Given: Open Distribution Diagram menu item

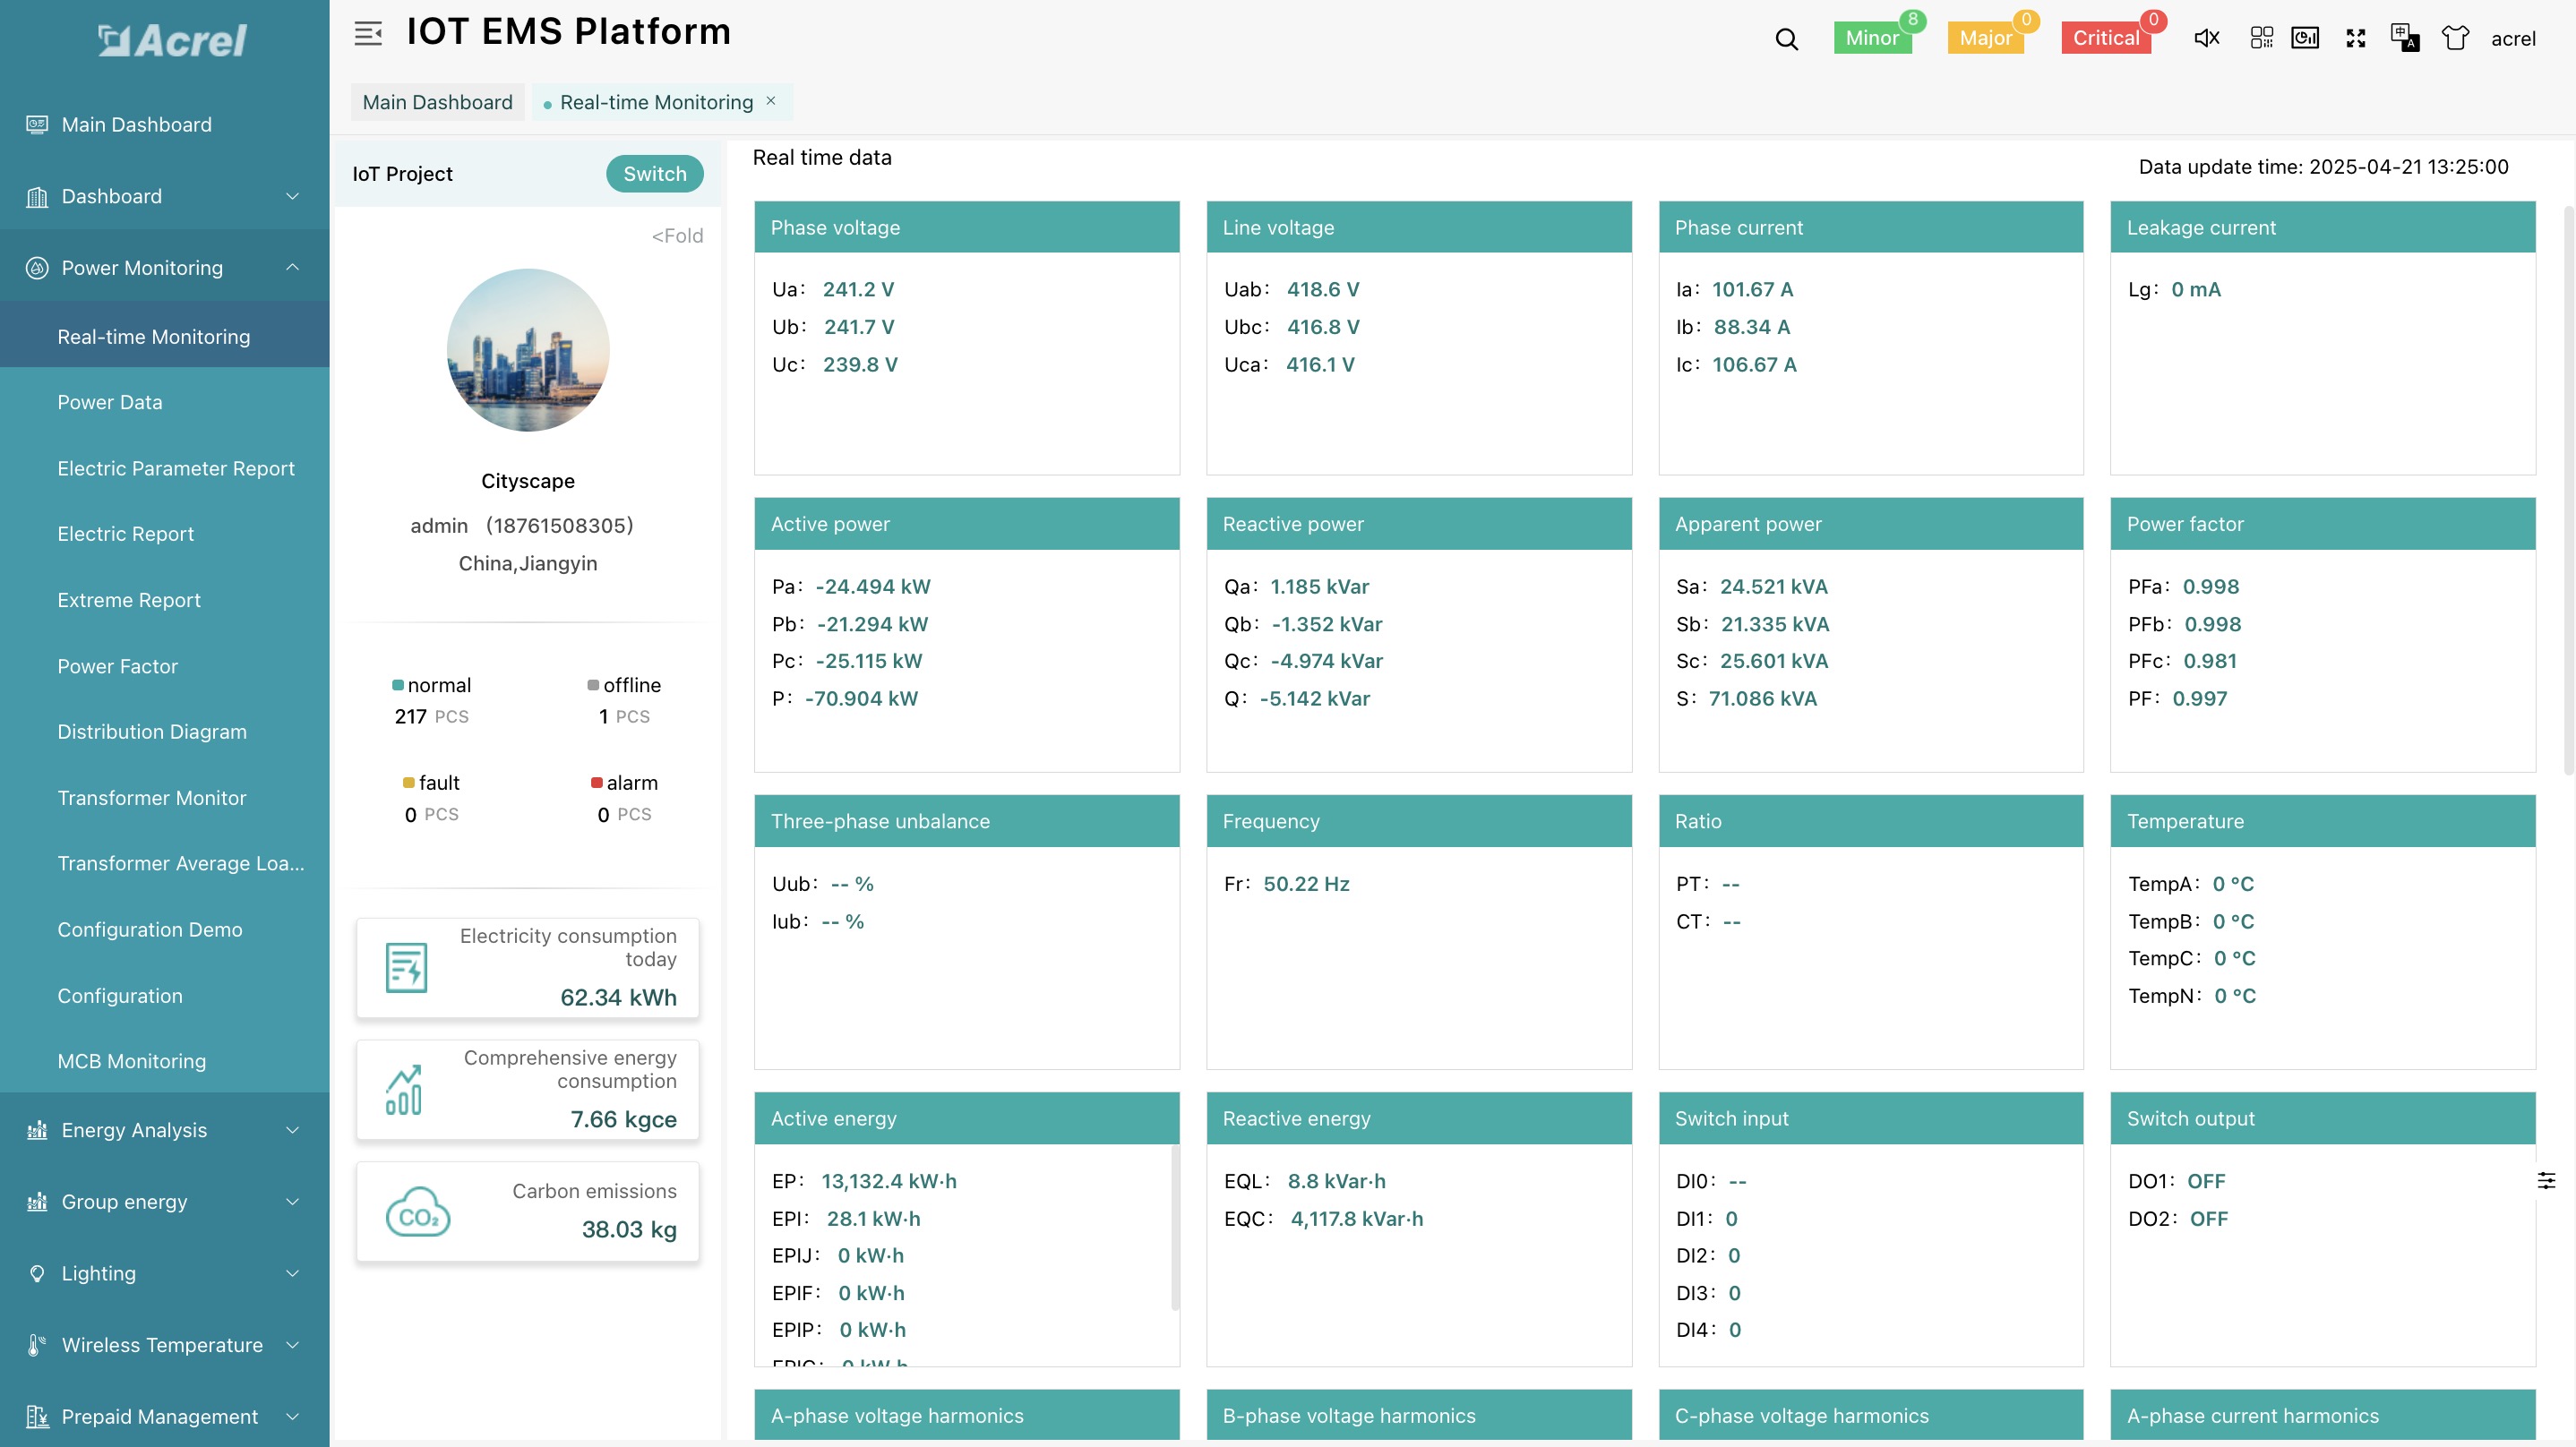Looking at the screenshot, I should [165, 732].
